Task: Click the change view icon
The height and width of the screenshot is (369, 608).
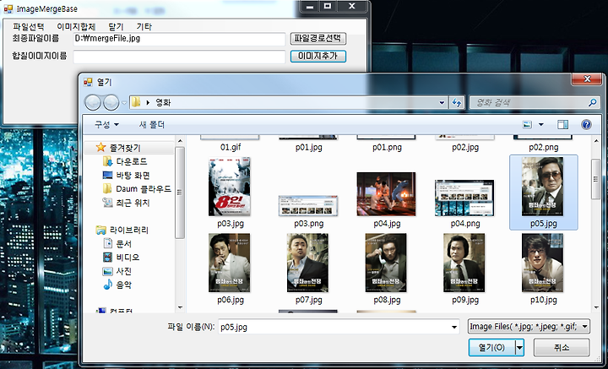Action: pos(527,125)
